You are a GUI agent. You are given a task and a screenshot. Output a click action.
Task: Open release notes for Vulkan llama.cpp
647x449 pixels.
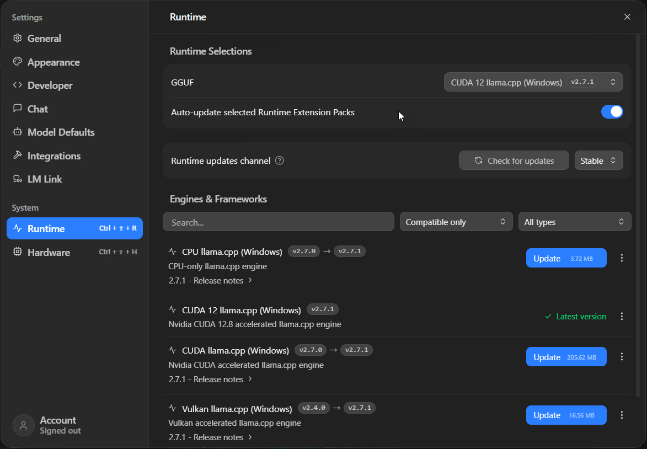[211, 436]
